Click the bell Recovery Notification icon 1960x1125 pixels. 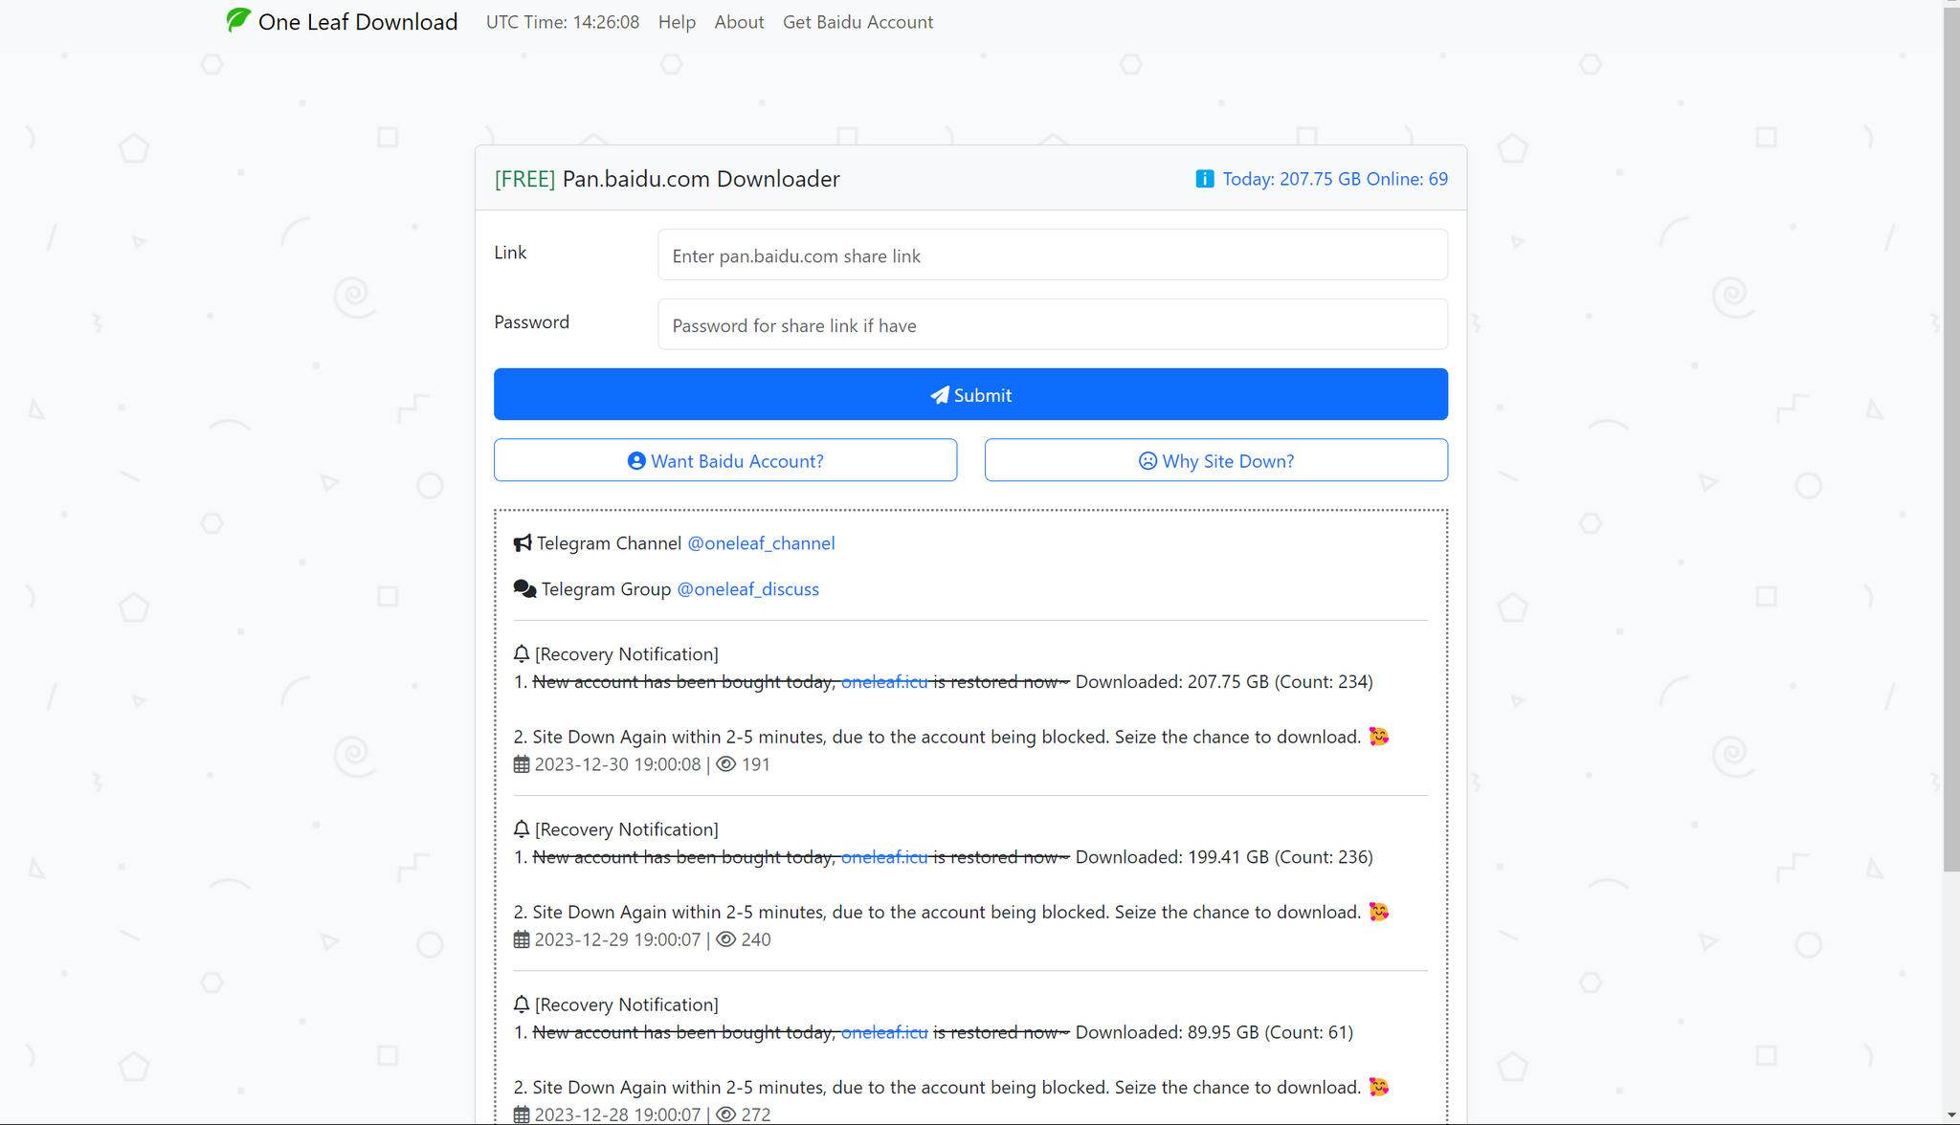[x=521, y=652]
